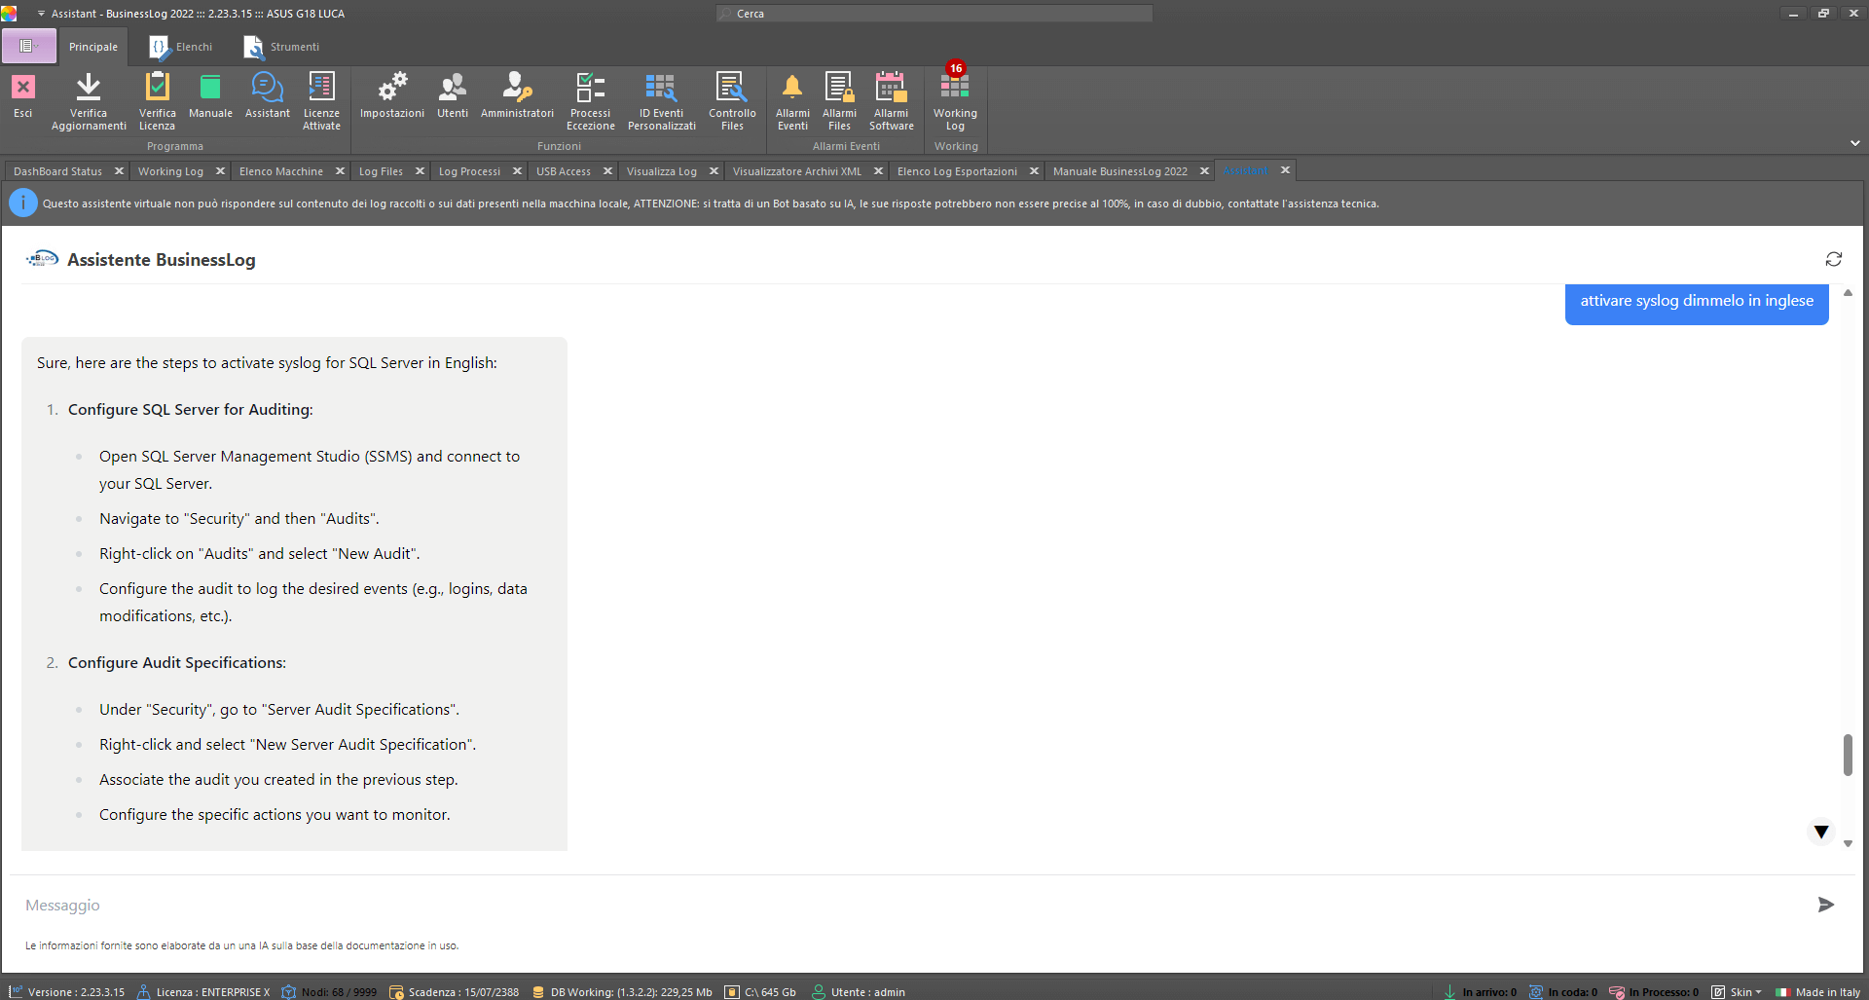Click In coda status icon
Screen dimensions: 1869x1000
click(1536, 991)
